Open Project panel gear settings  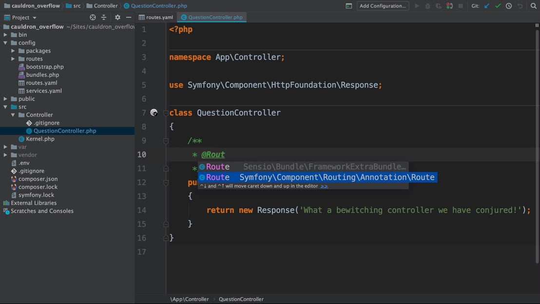(x=117, y=17)
